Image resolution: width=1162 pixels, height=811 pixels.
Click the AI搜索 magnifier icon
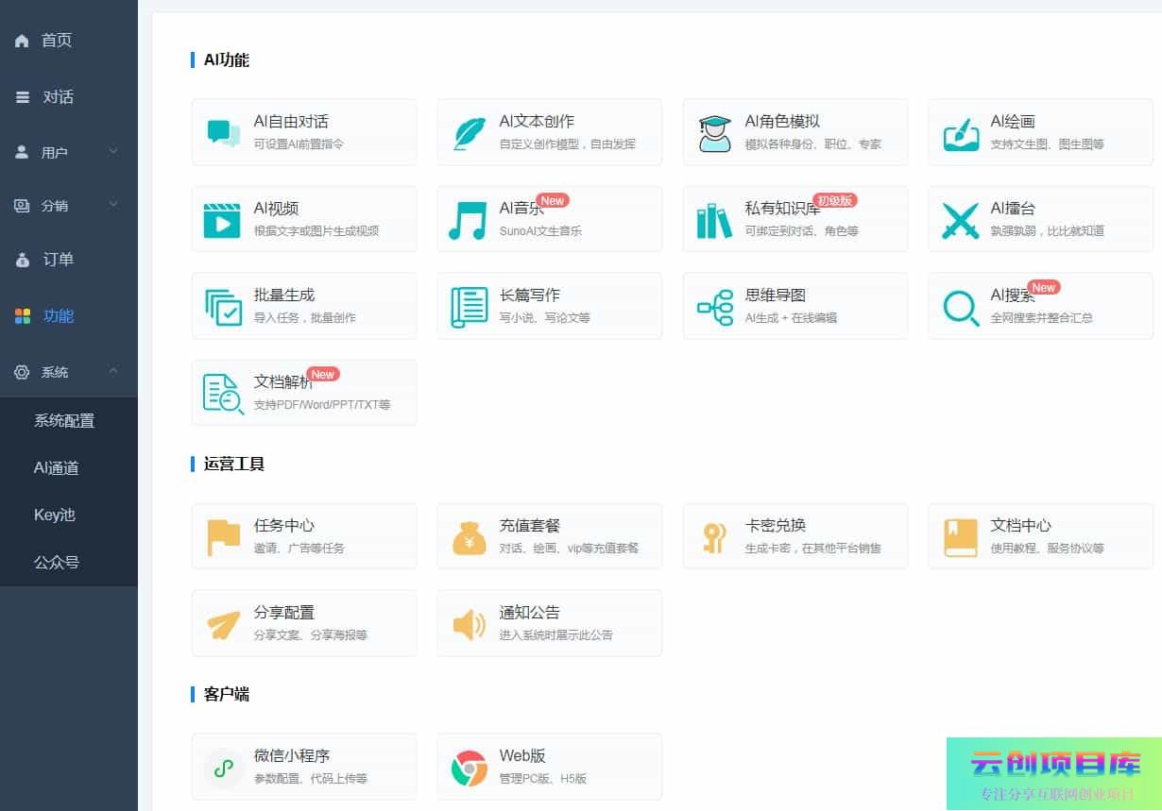pos(961,307)
